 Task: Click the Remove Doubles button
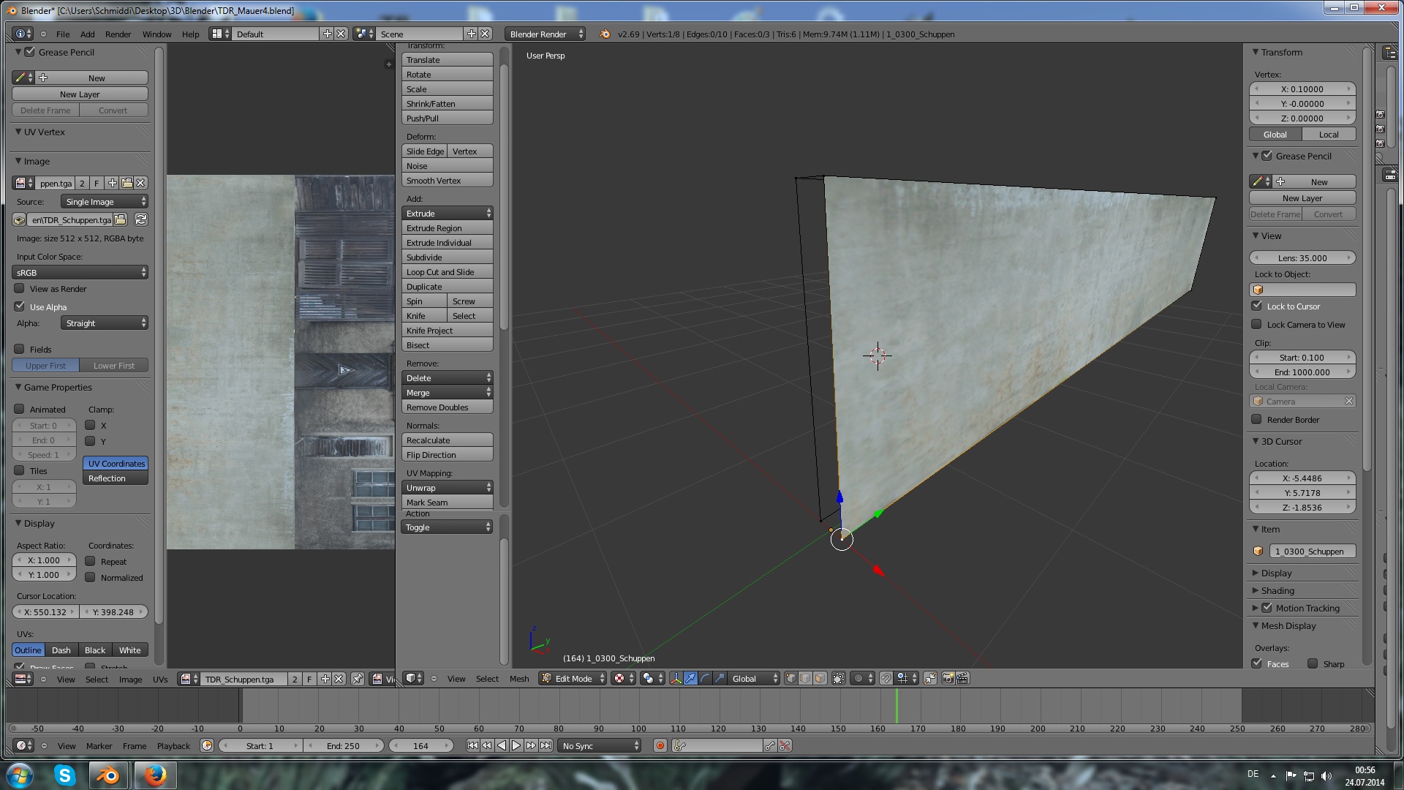[447, 407]
